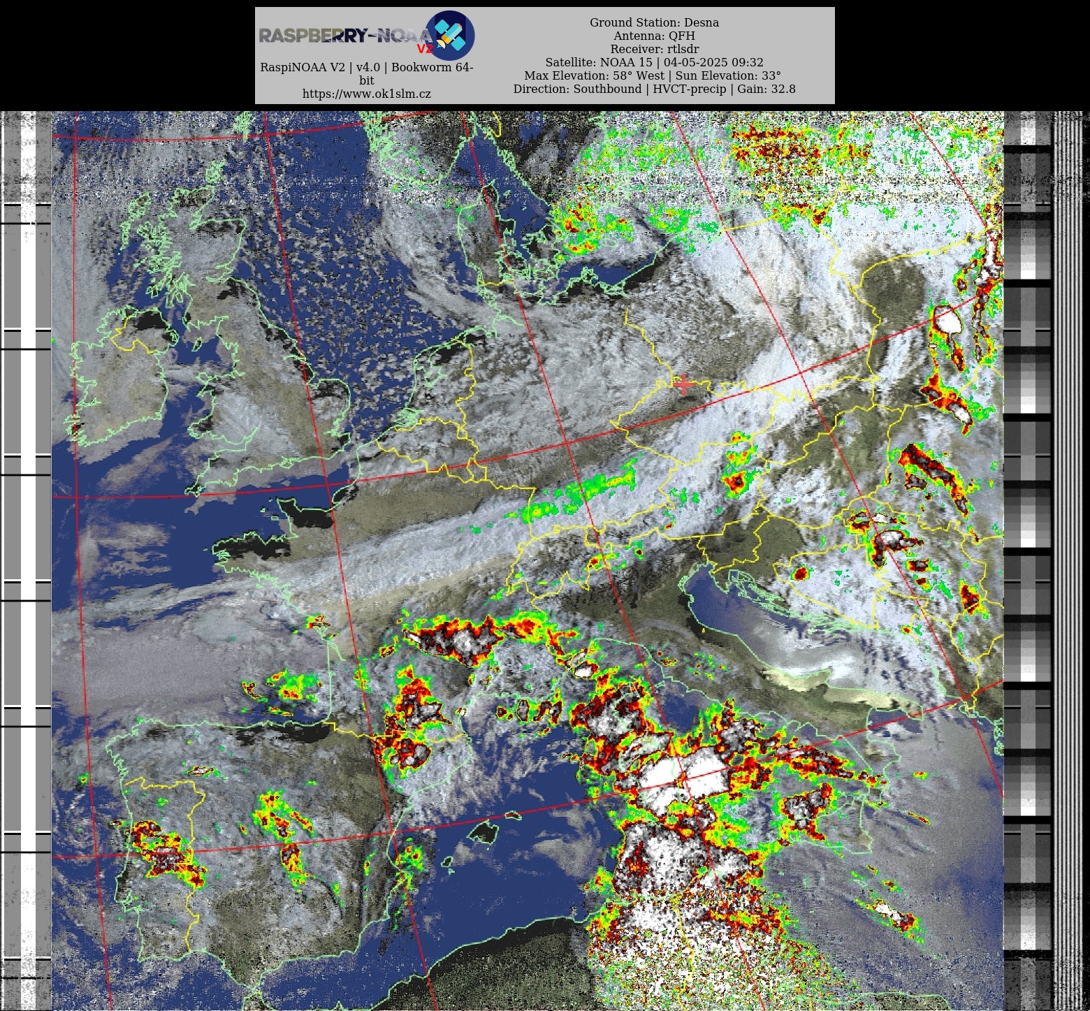The height and width of the screenshot is (1011, 1090).
Task: Click the 'Max Elevation: 58° West' line
Action: pos(654,75)
